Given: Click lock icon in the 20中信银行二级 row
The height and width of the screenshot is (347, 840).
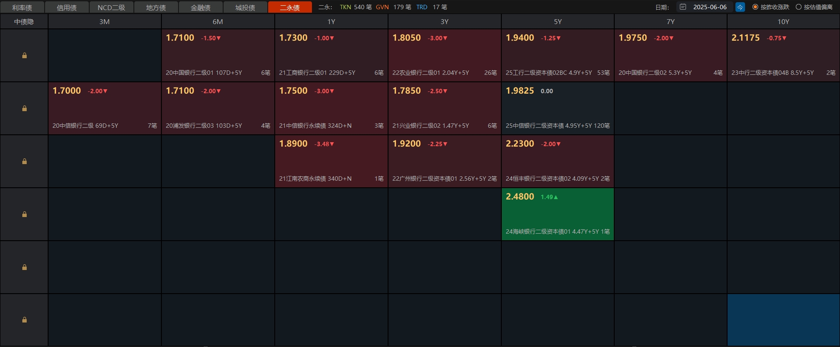Looking at the screenshot, I should click(x=24, y=109).
